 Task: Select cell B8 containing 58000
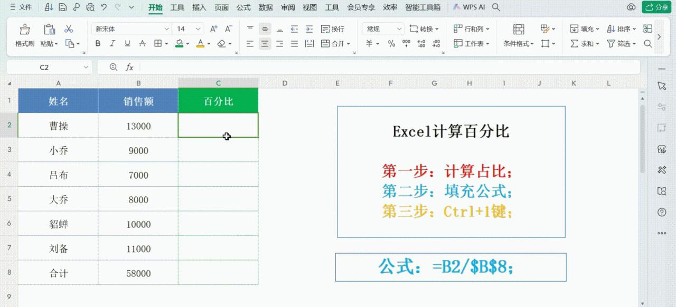[138, 273]
